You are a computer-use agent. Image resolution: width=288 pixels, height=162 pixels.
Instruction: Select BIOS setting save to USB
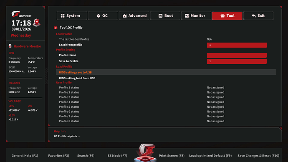pos(166,72)
